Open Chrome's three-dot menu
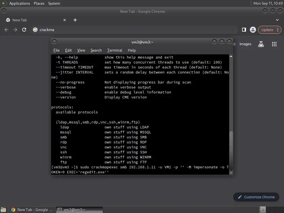Screen dimensions: 284x213 click(x=278, y=30)
